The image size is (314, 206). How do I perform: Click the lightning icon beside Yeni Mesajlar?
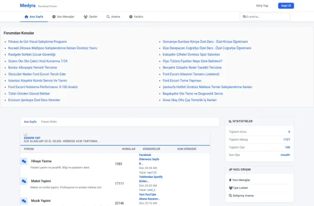coord(230,180)
